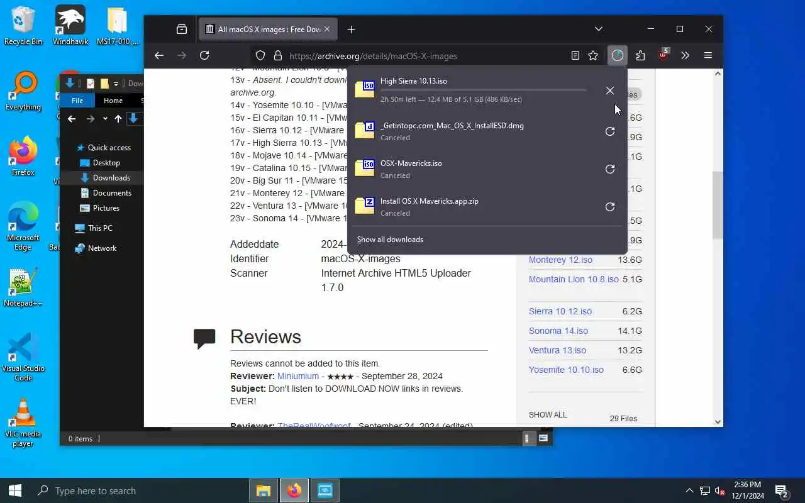Click the High Sierra 10.13.iso file icon
805x503 pixels.
[x=365, y=89]
